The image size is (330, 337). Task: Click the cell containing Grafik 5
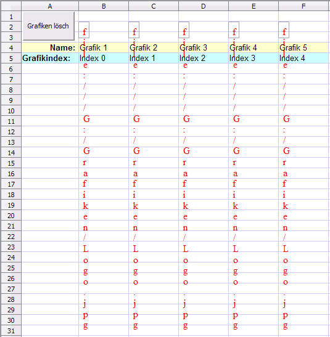[303, 47]
